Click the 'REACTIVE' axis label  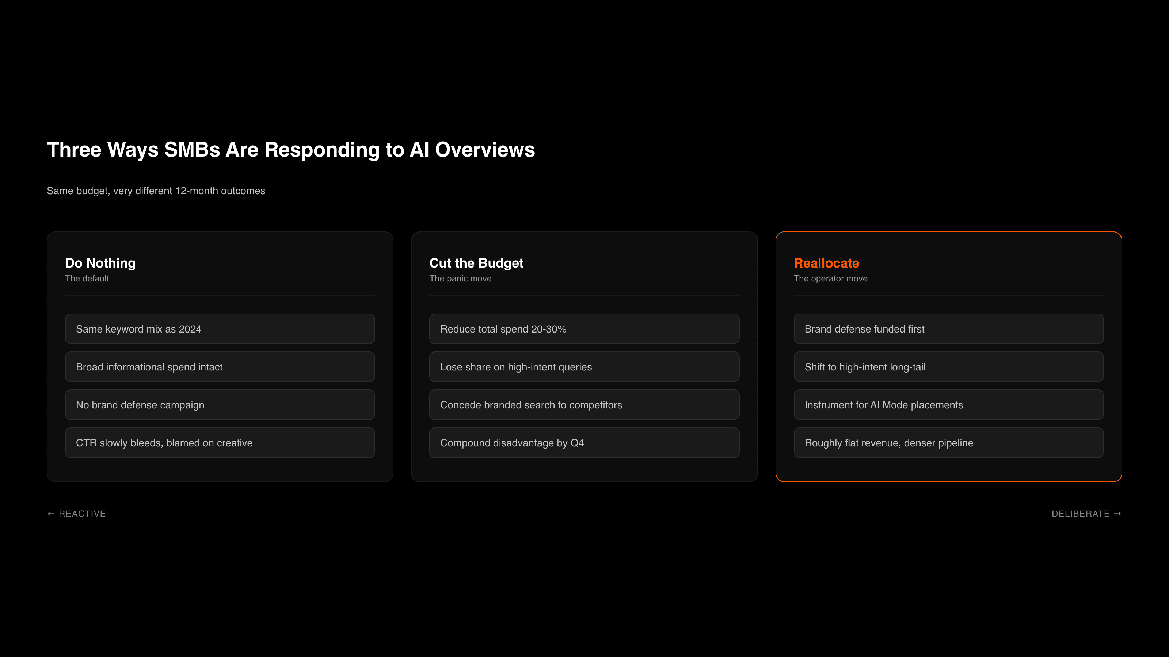click(82, 514)
